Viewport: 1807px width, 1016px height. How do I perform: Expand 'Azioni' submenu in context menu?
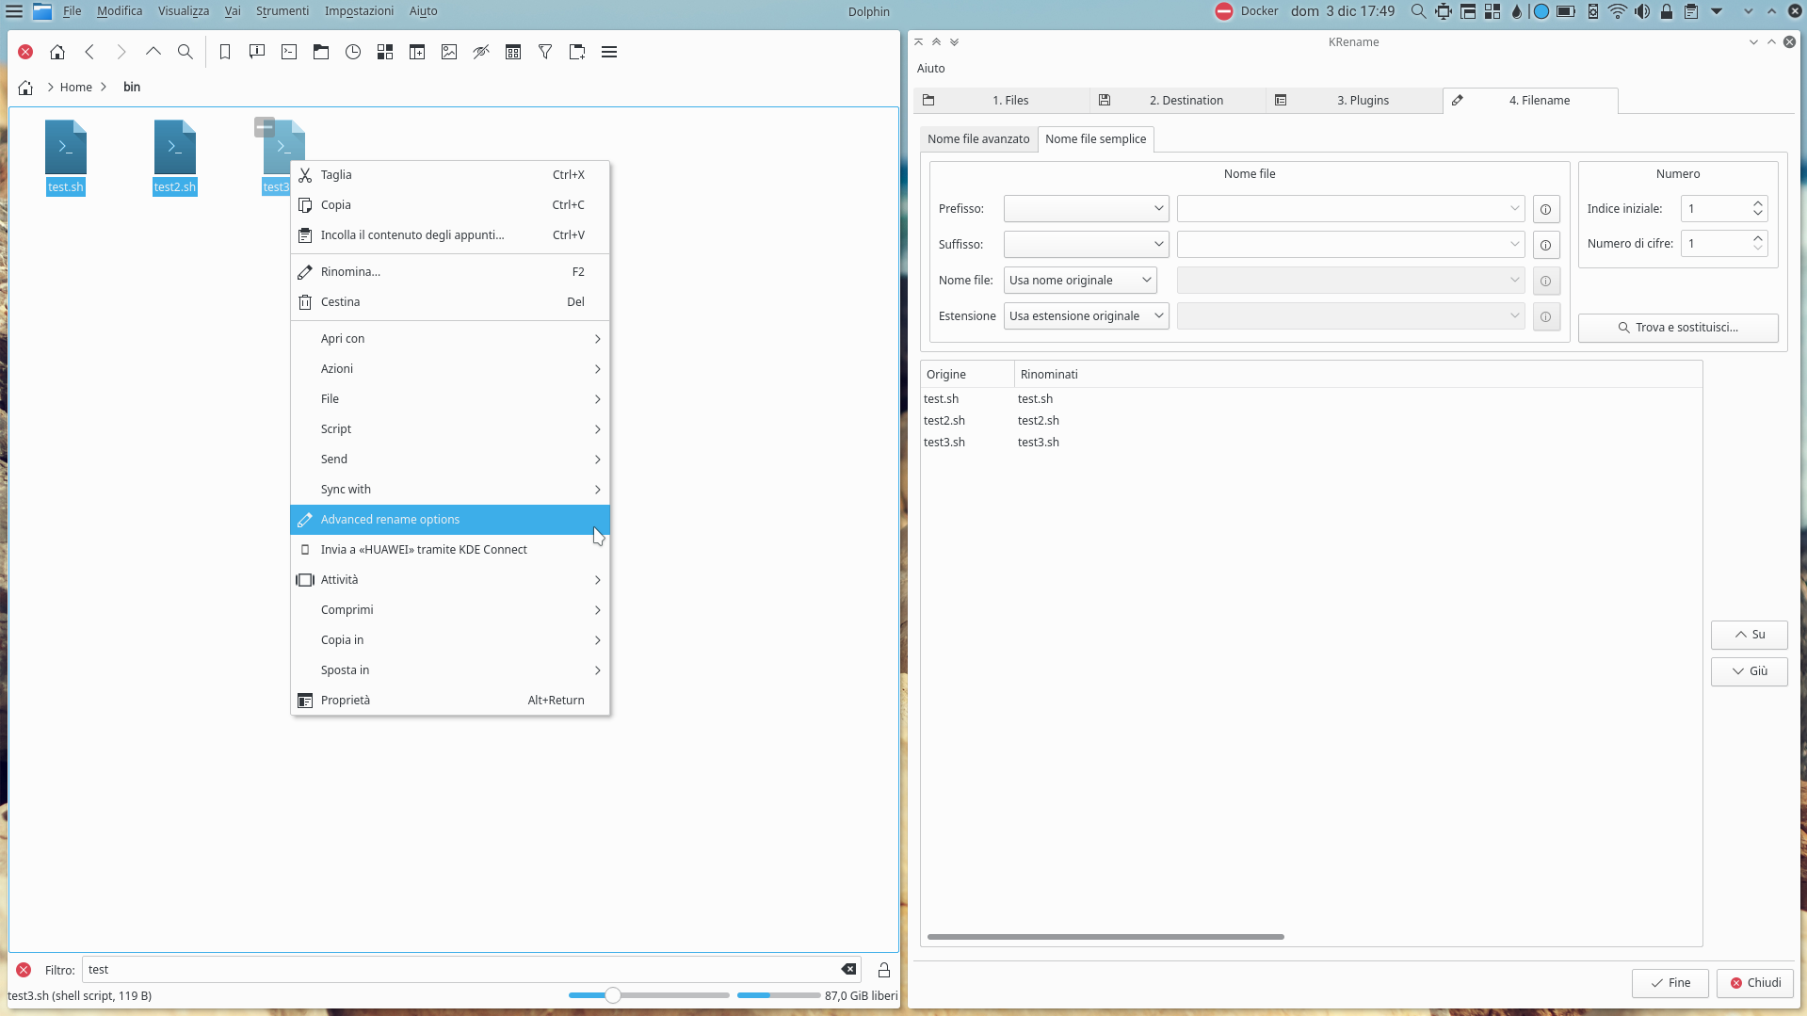click(x=450, y=369)
